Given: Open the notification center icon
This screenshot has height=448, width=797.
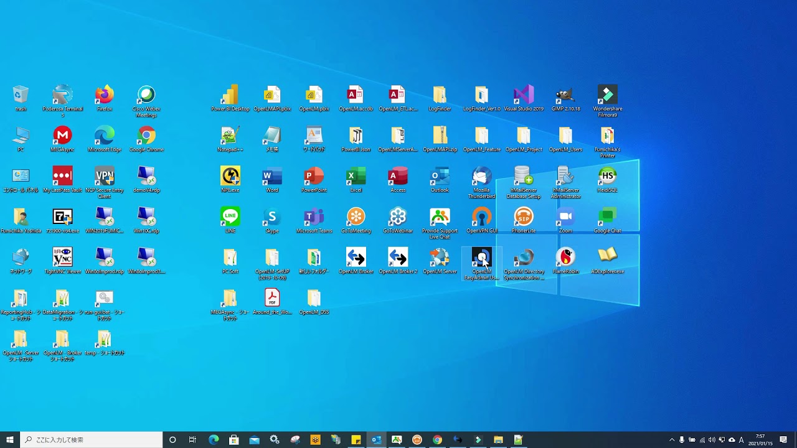Looking at the screenshot, I should tap(783, 440).
